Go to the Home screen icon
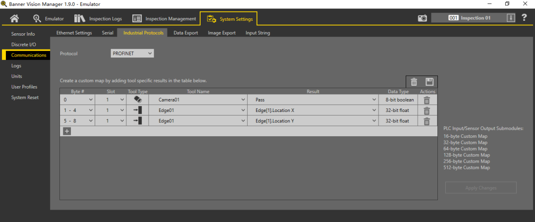This screenshot has width=535, height=222. pyautogui.click(x=15, y=18)
